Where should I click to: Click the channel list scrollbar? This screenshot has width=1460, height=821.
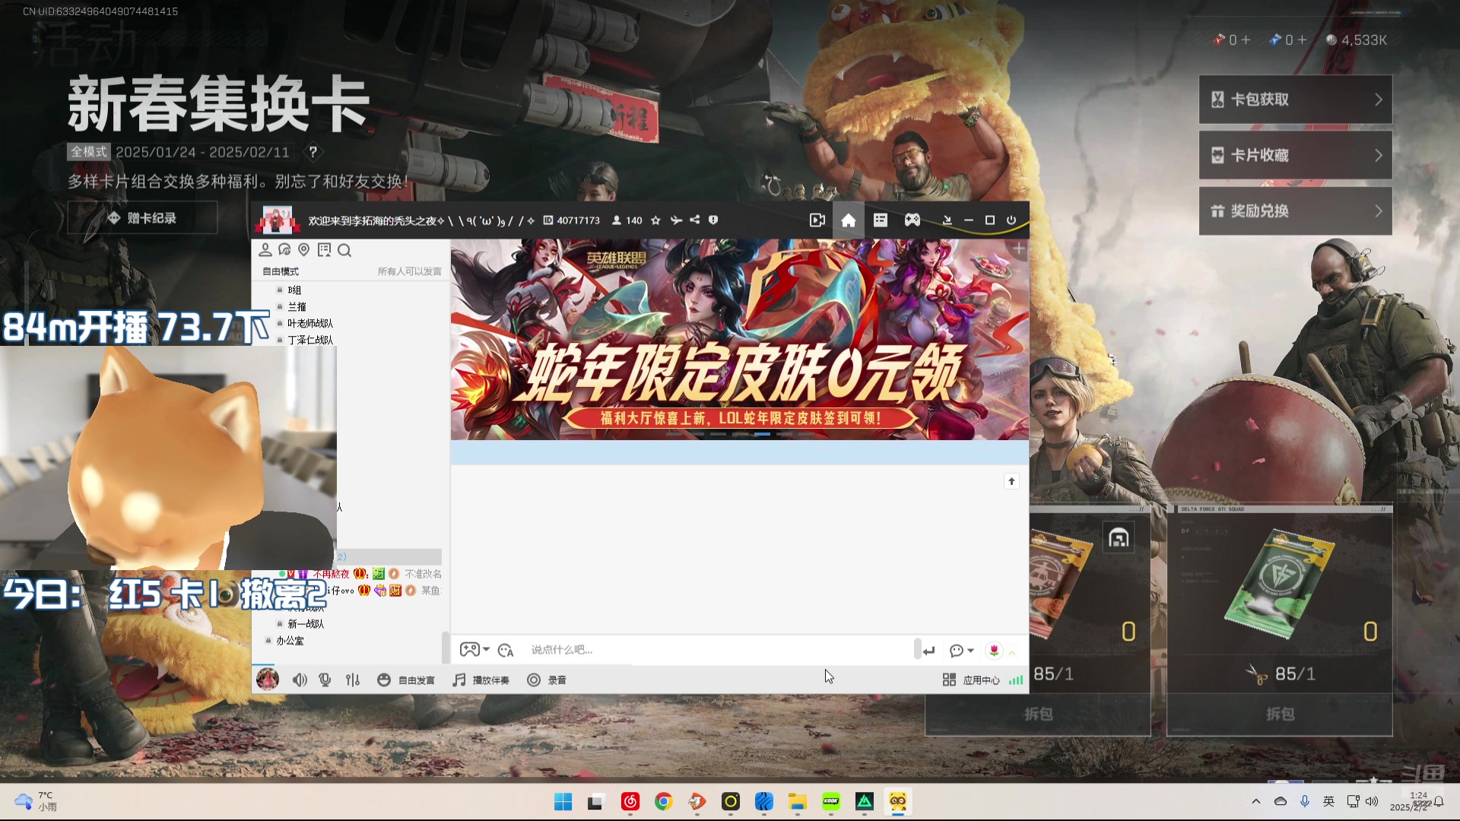tap(445, 647)
